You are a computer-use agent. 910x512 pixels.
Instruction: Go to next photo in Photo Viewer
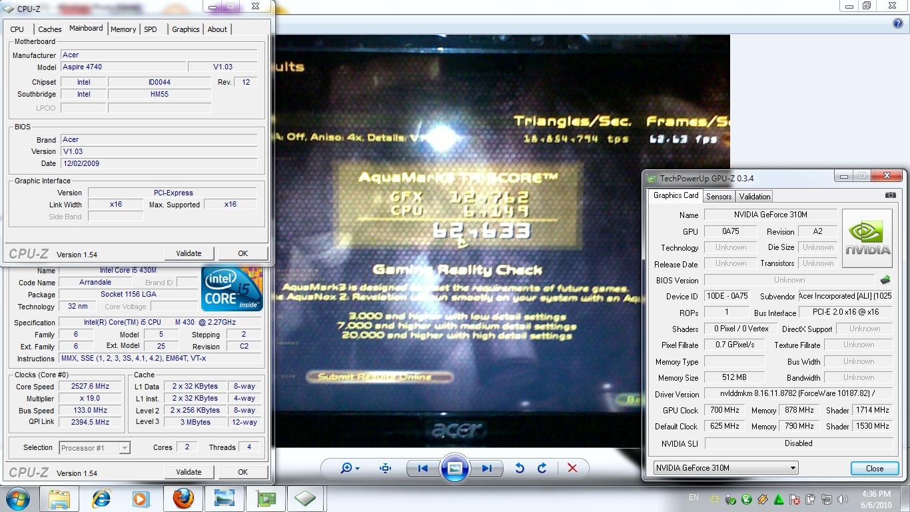[x=486, y=468]
